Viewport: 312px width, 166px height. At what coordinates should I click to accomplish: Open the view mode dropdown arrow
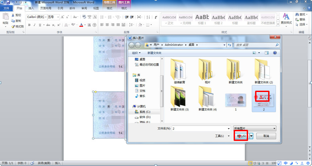click(x=259, y=53)
